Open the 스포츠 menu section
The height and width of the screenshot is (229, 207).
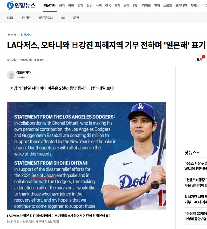coord(168,6)
